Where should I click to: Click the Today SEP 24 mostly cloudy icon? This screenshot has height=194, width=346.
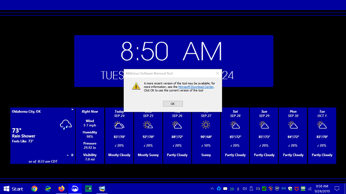pyautogui.click(x=119, y=125)
